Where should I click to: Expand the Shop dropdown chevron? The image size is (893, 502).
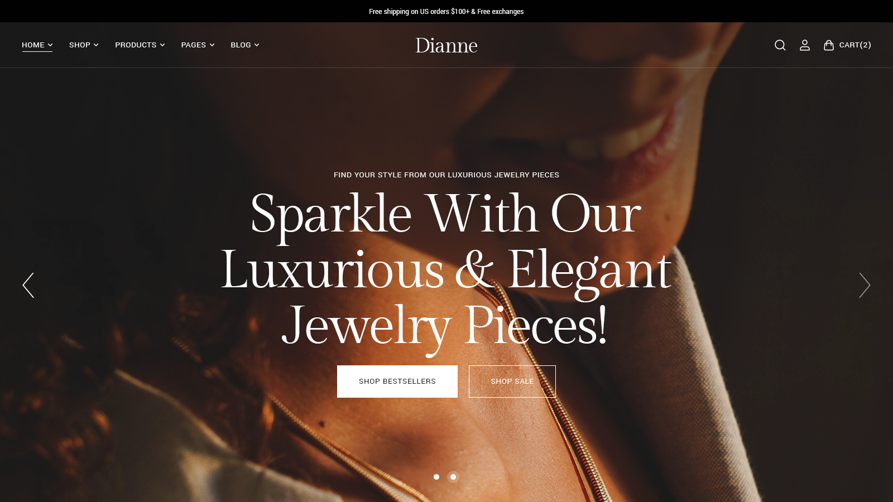96,45
